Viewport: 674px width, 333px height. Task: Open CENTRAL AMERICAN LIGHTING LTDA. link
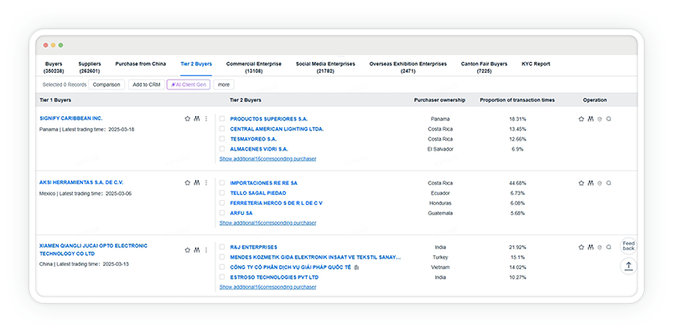coord(277,129)
